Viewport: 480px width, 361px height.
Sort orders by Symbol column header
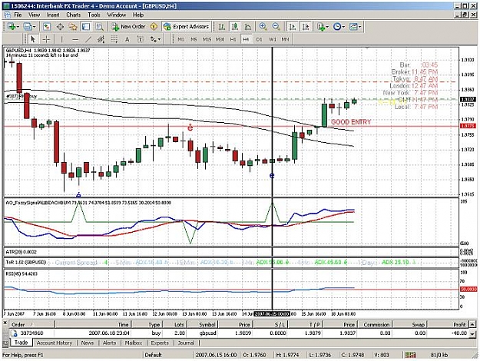click(203, 325)
